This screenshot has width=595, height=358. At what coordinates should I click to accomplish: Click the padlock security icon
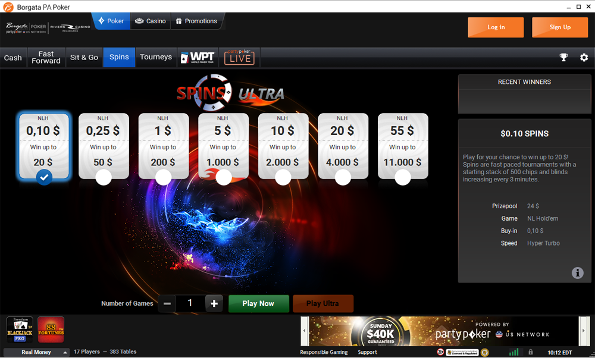click(531, 352)
